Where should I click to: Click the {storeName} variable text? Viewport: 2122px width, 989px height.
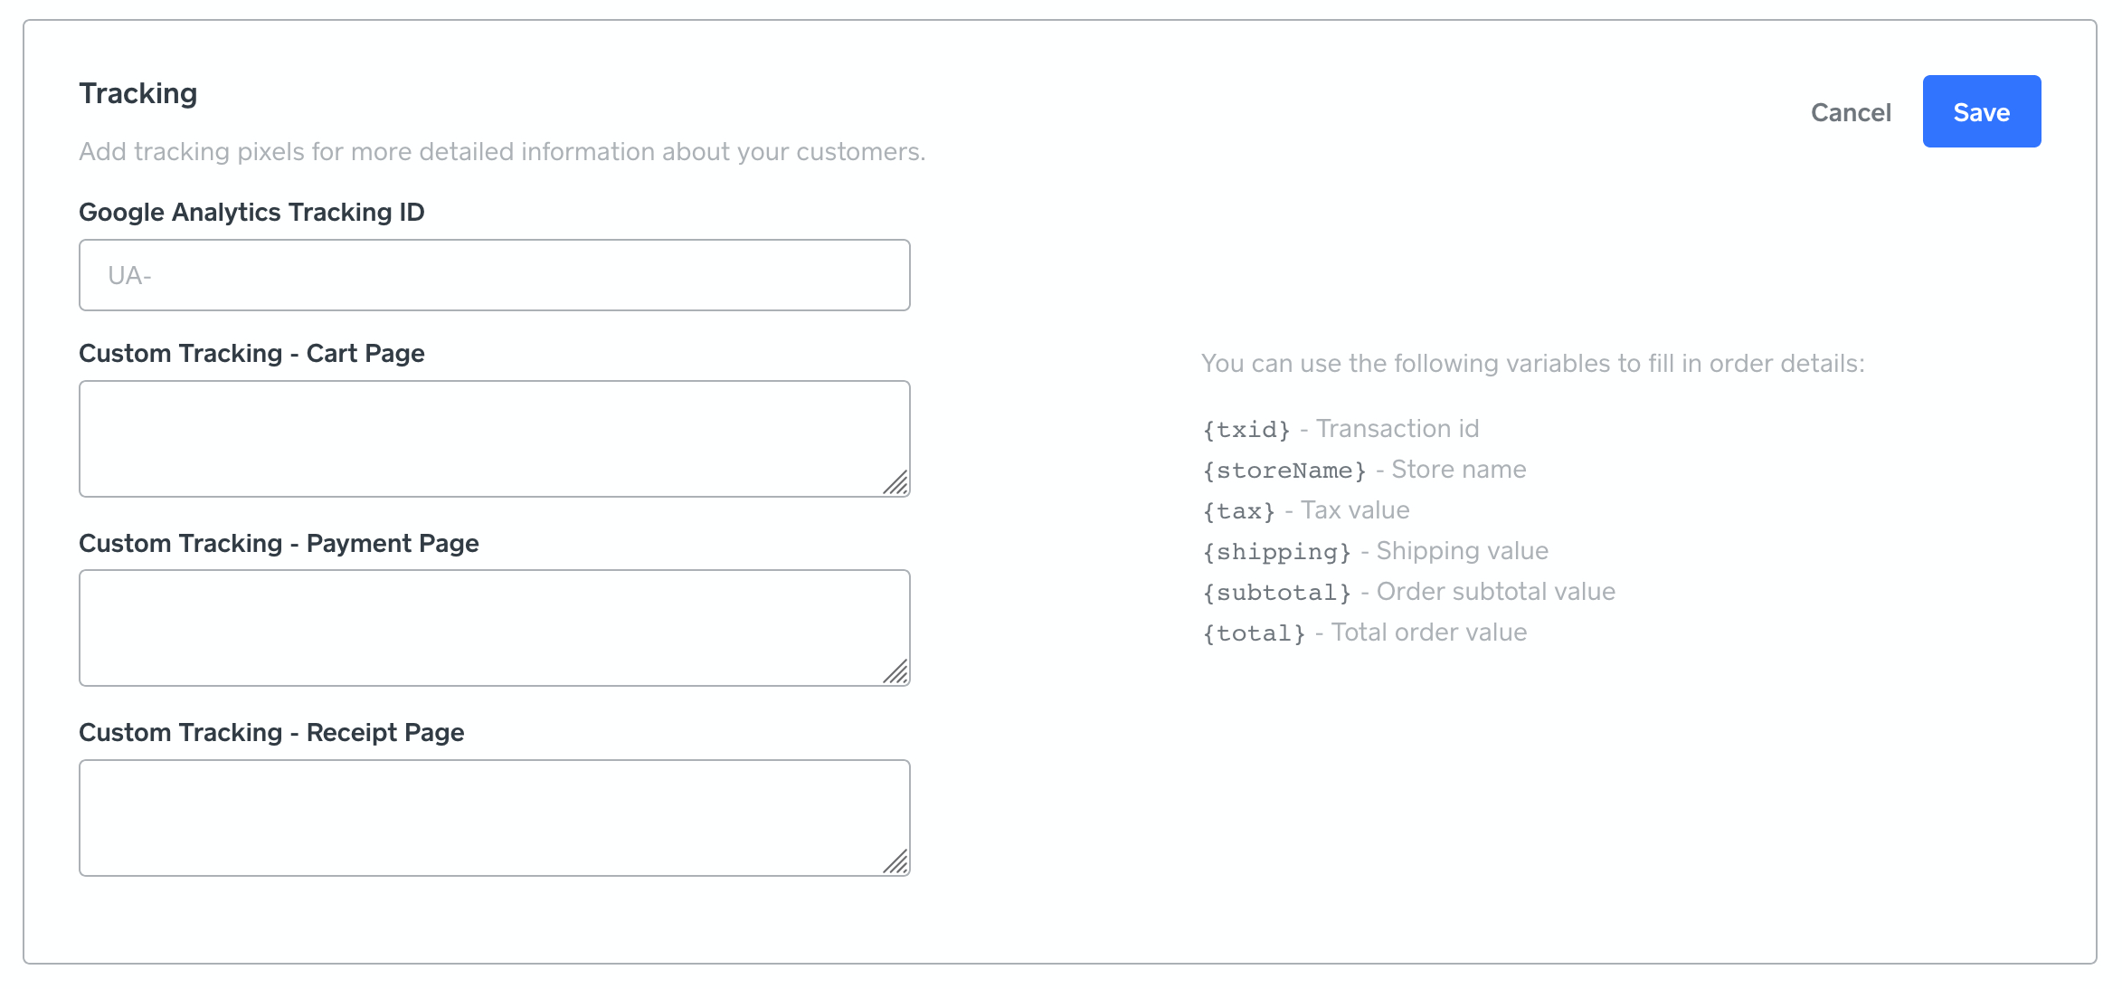[x=1284, y=469]
